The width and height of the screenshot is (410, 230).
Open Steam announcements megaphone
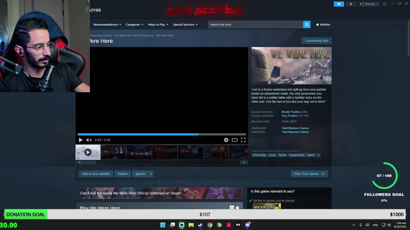click(339, 4)
